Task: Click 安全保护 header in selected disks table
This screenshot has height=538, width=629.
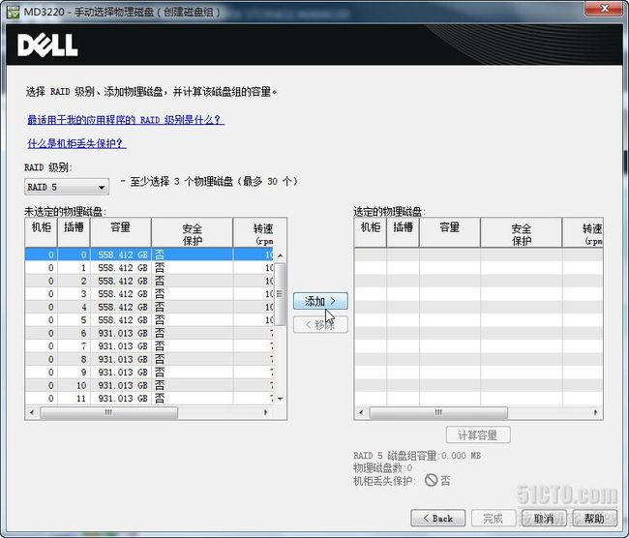Action: click(521, 232)
